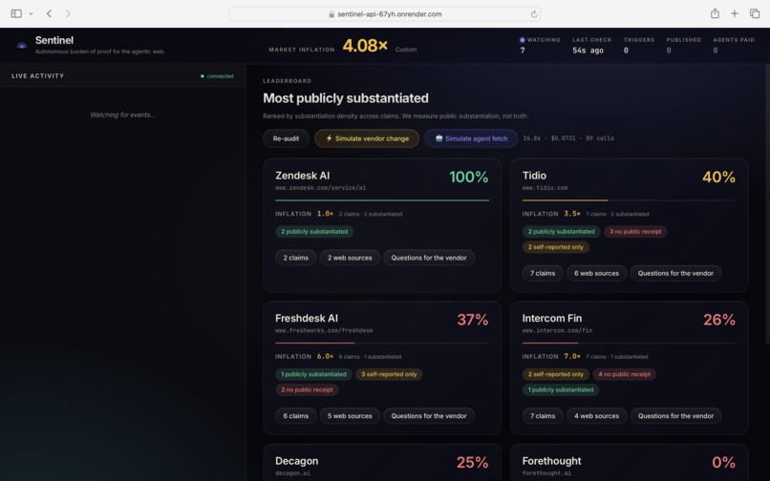The height and width of the screenshot is (481, 770).
Task: Click Intercom Fin's 1 publicly substantiated tag
Action: [x=561, y=390]
